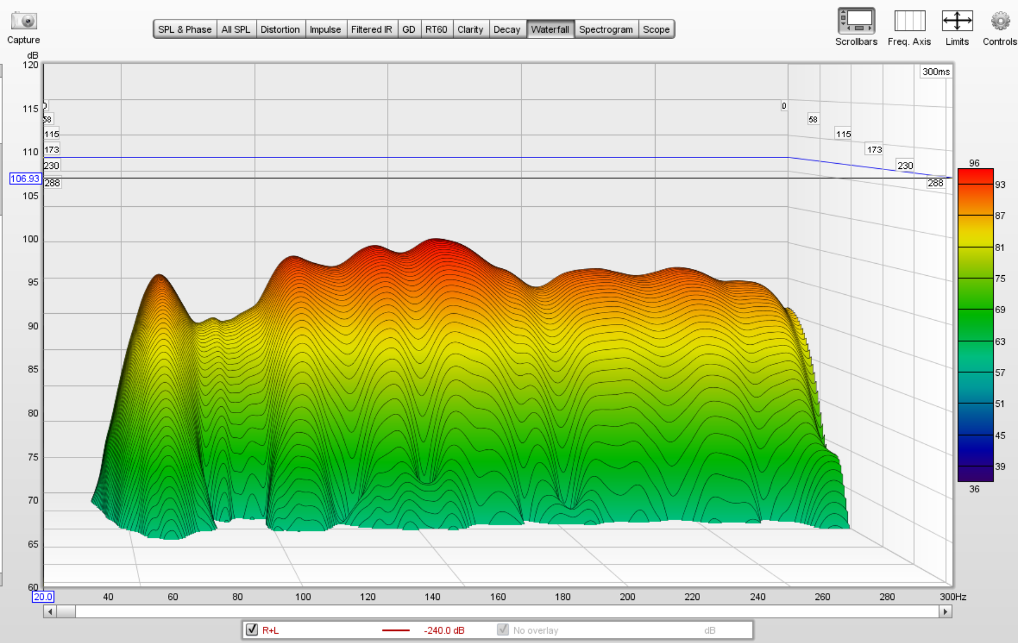Click the red R+L trace line sample
This screenshot has height=643, width=1018.
click(396, 630)
